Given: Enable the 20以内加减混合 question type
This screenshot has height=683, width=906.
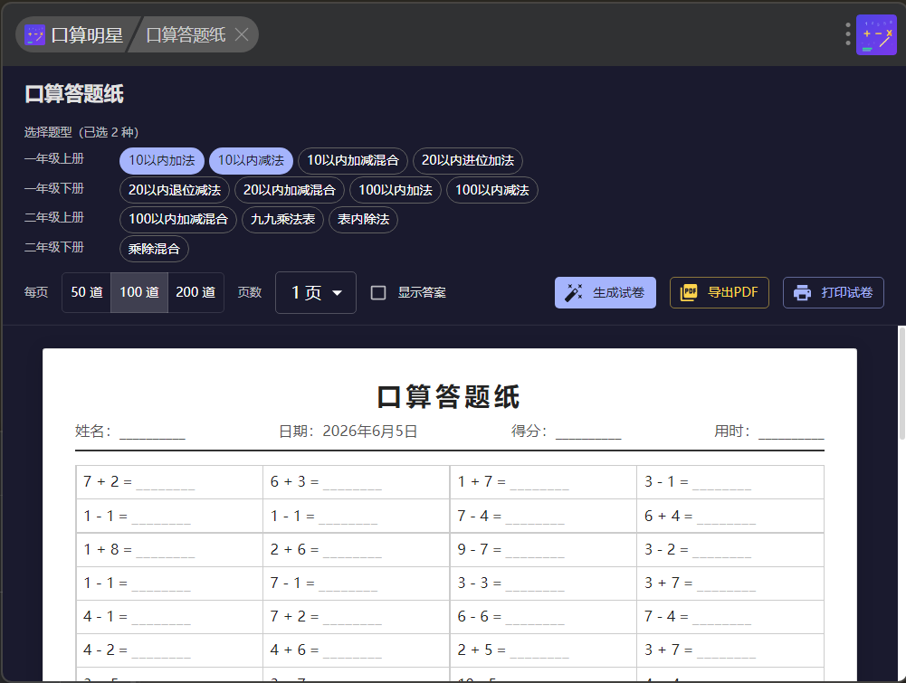Looking at the screenshot, I should pos(290,190).
